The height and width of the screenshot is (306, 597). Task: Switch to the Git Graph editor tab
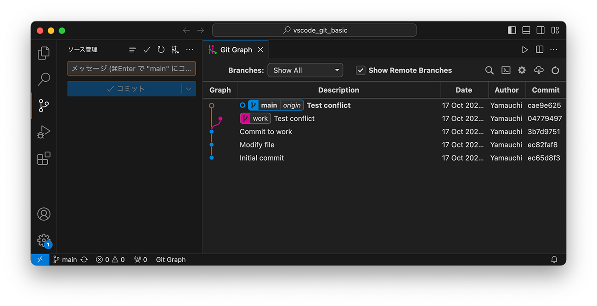coord(236,50)
